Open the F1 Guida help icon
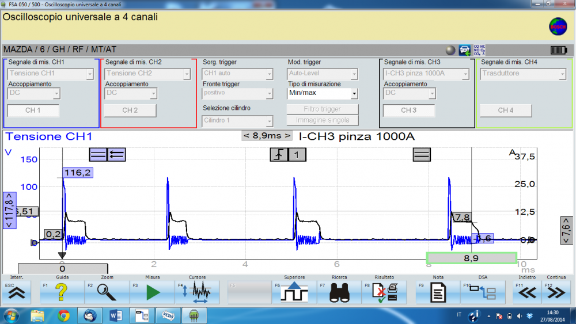The height and width of the screenshot is (324, 576). click(x=62, y=292)
